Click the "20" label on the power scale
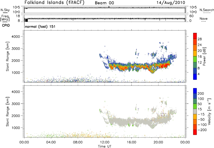 pyautogui.click(x=200, y=51)
